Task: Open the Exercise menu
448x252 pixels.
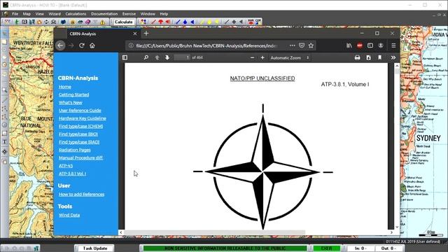Action: pos(129,14)
